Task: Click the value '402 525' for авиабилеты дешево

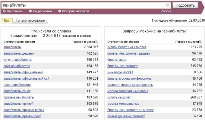Action: point(92,53)
